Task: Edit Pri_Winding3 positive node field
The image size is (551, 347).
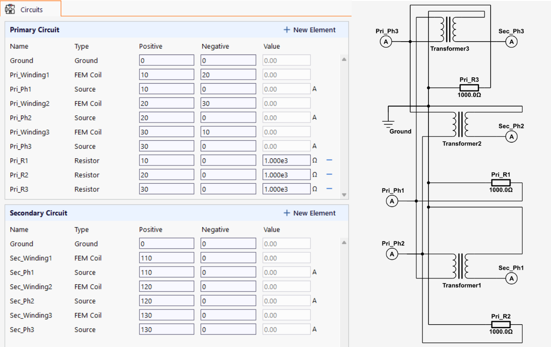Action: (167, 132)
